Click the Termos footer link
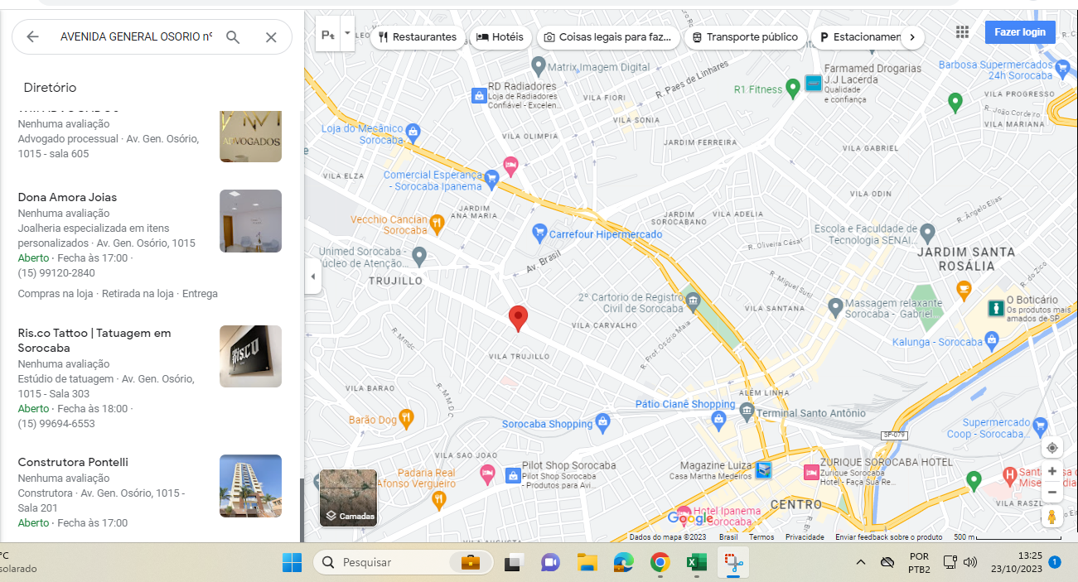The height and width of the screenshot is (582, 1078). coord(761,537)
